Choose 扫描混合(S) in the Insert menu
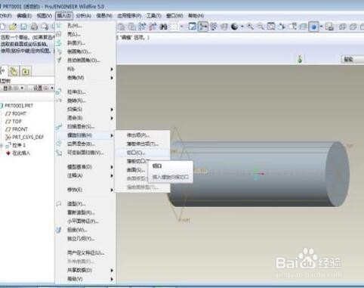Screen dimensions: 364x288 tap(85, 126)
